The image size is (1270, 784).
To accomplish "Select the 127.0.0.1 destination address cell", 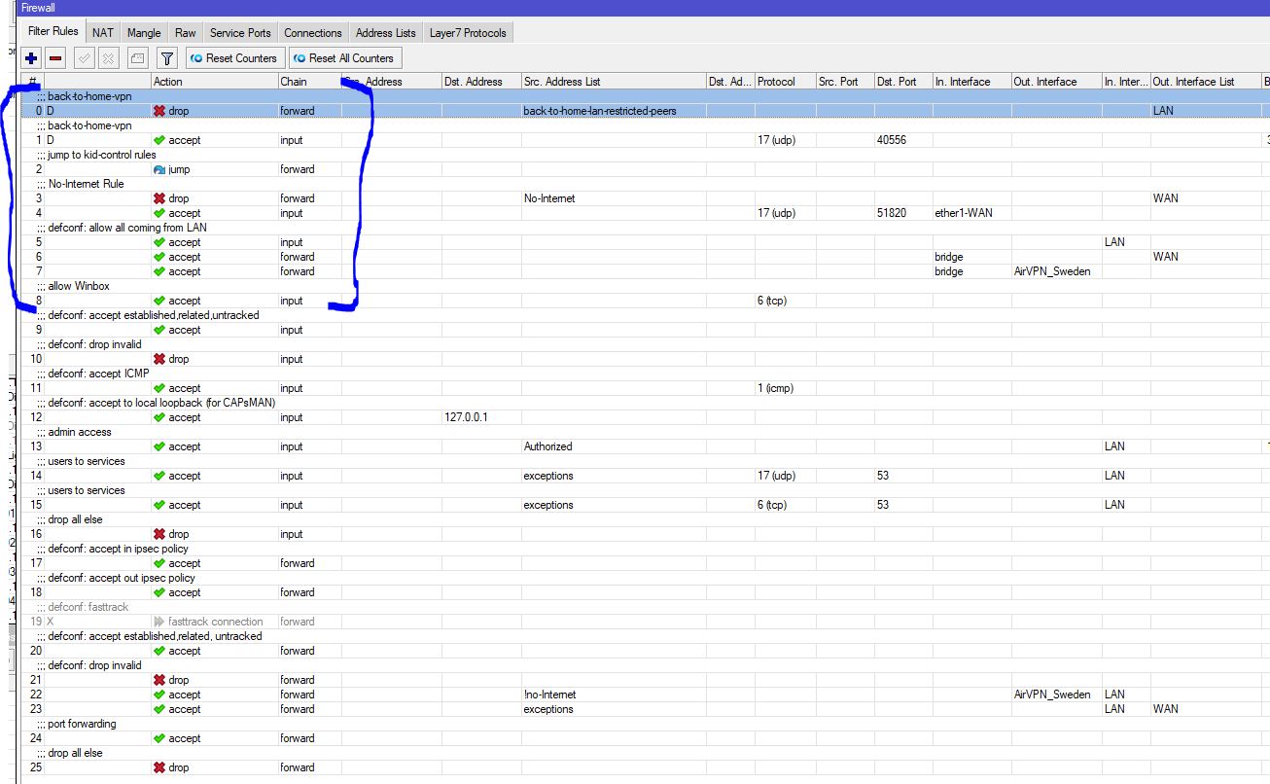I will (466, 417).
